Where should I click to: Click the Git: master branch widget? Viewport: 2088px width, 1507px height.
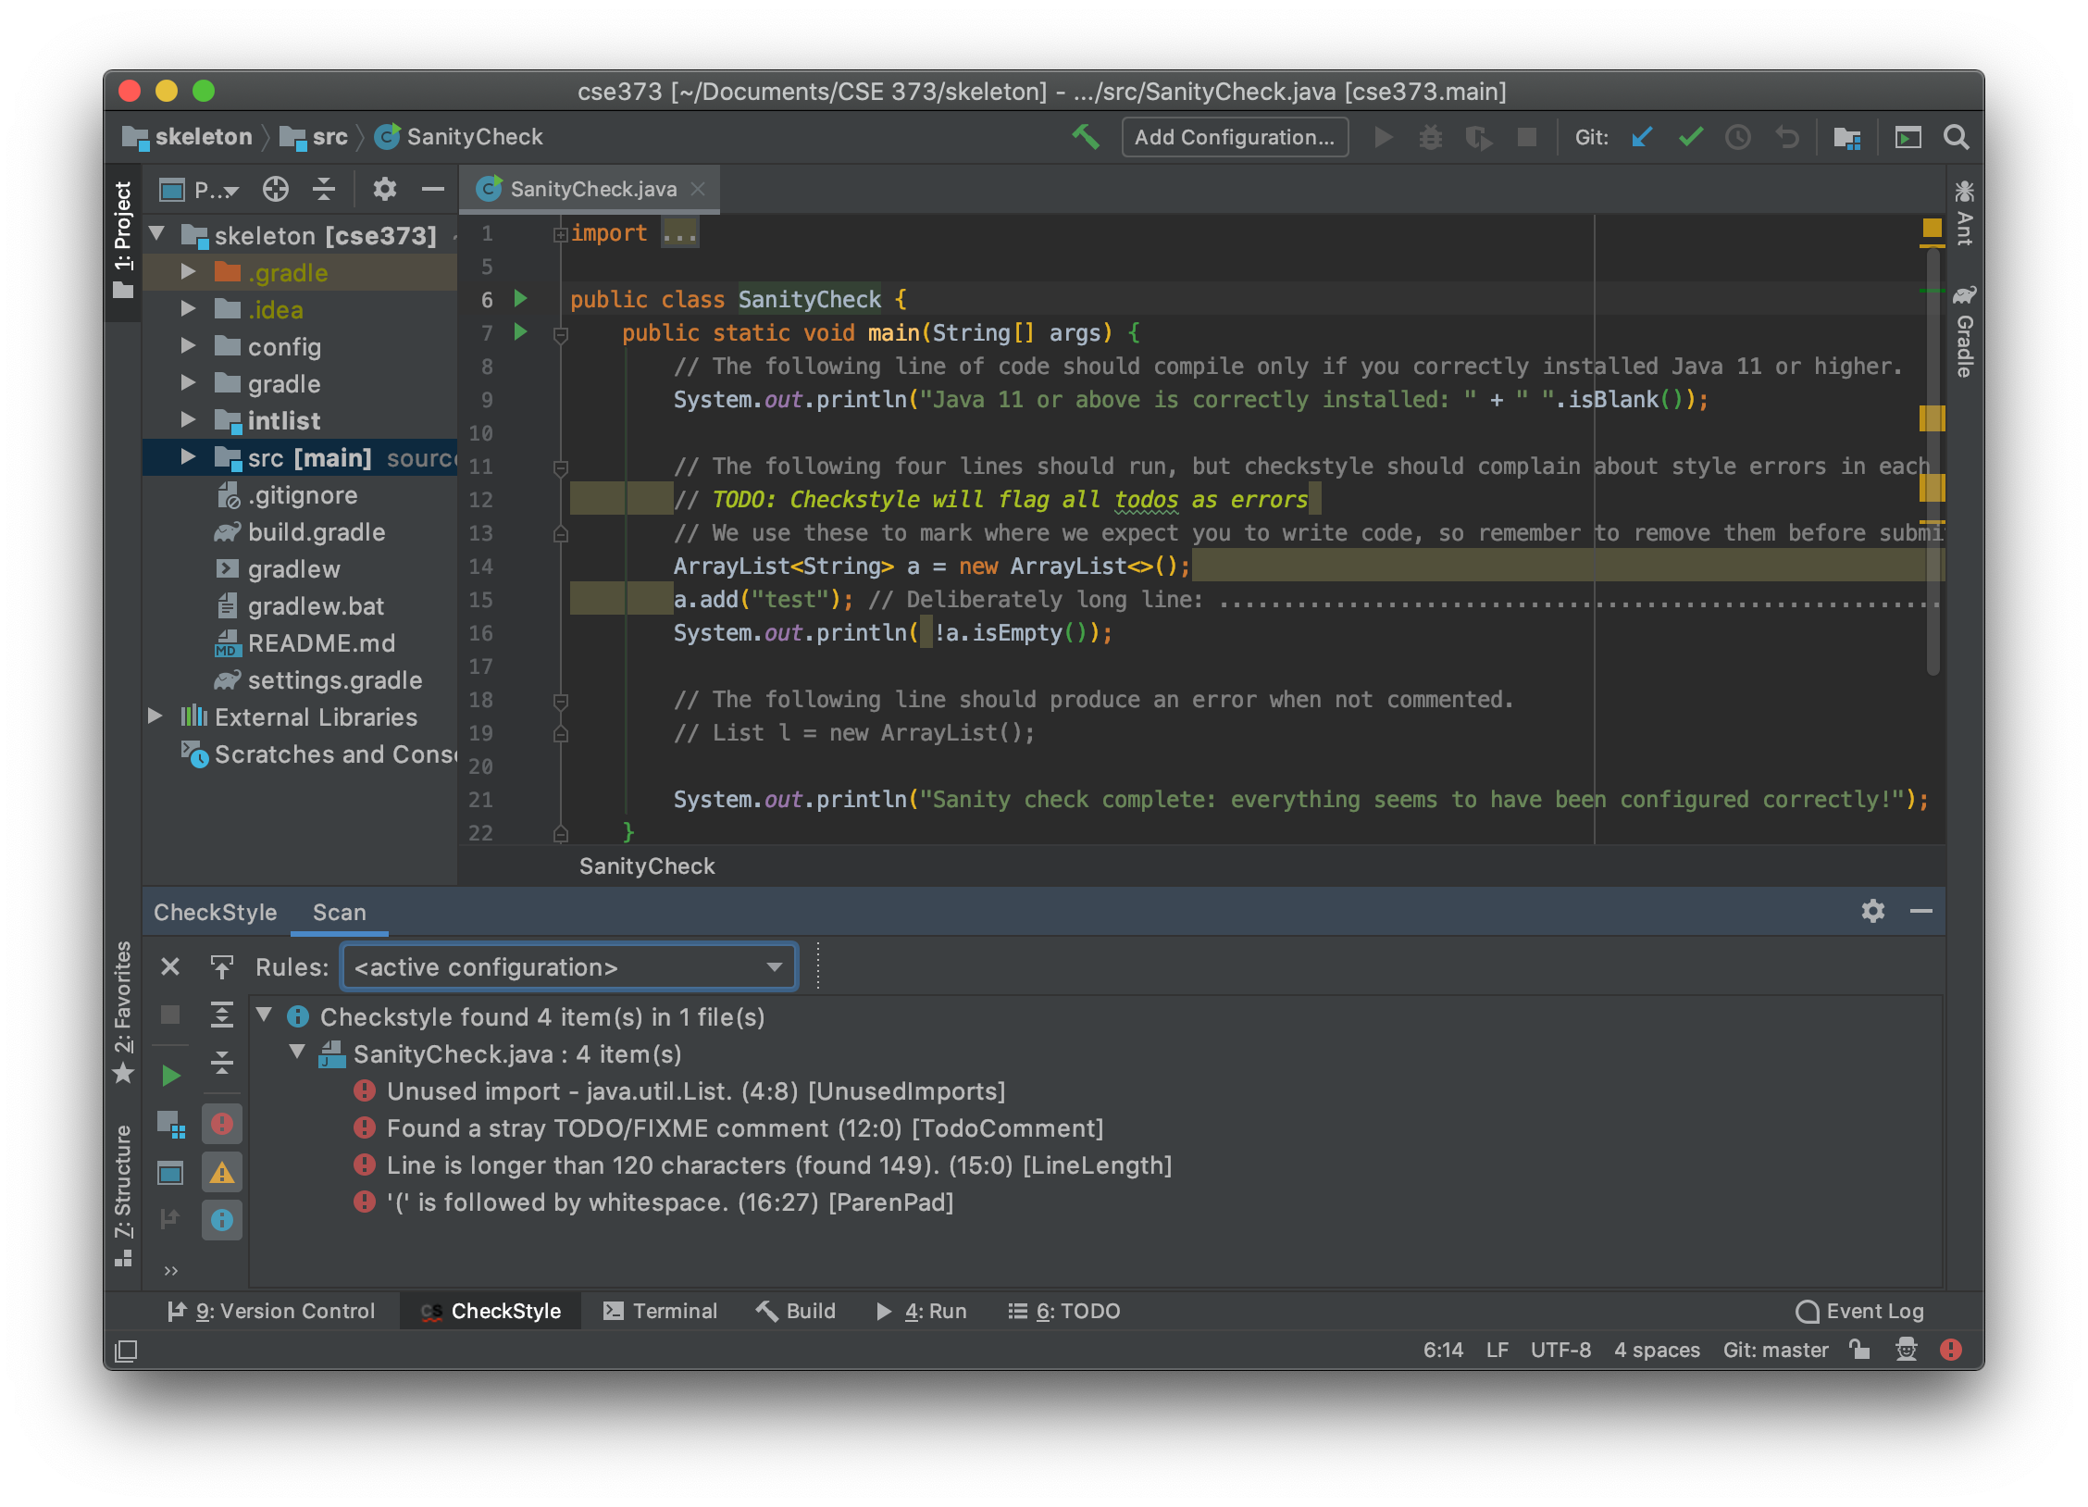pos(1775,1350)
